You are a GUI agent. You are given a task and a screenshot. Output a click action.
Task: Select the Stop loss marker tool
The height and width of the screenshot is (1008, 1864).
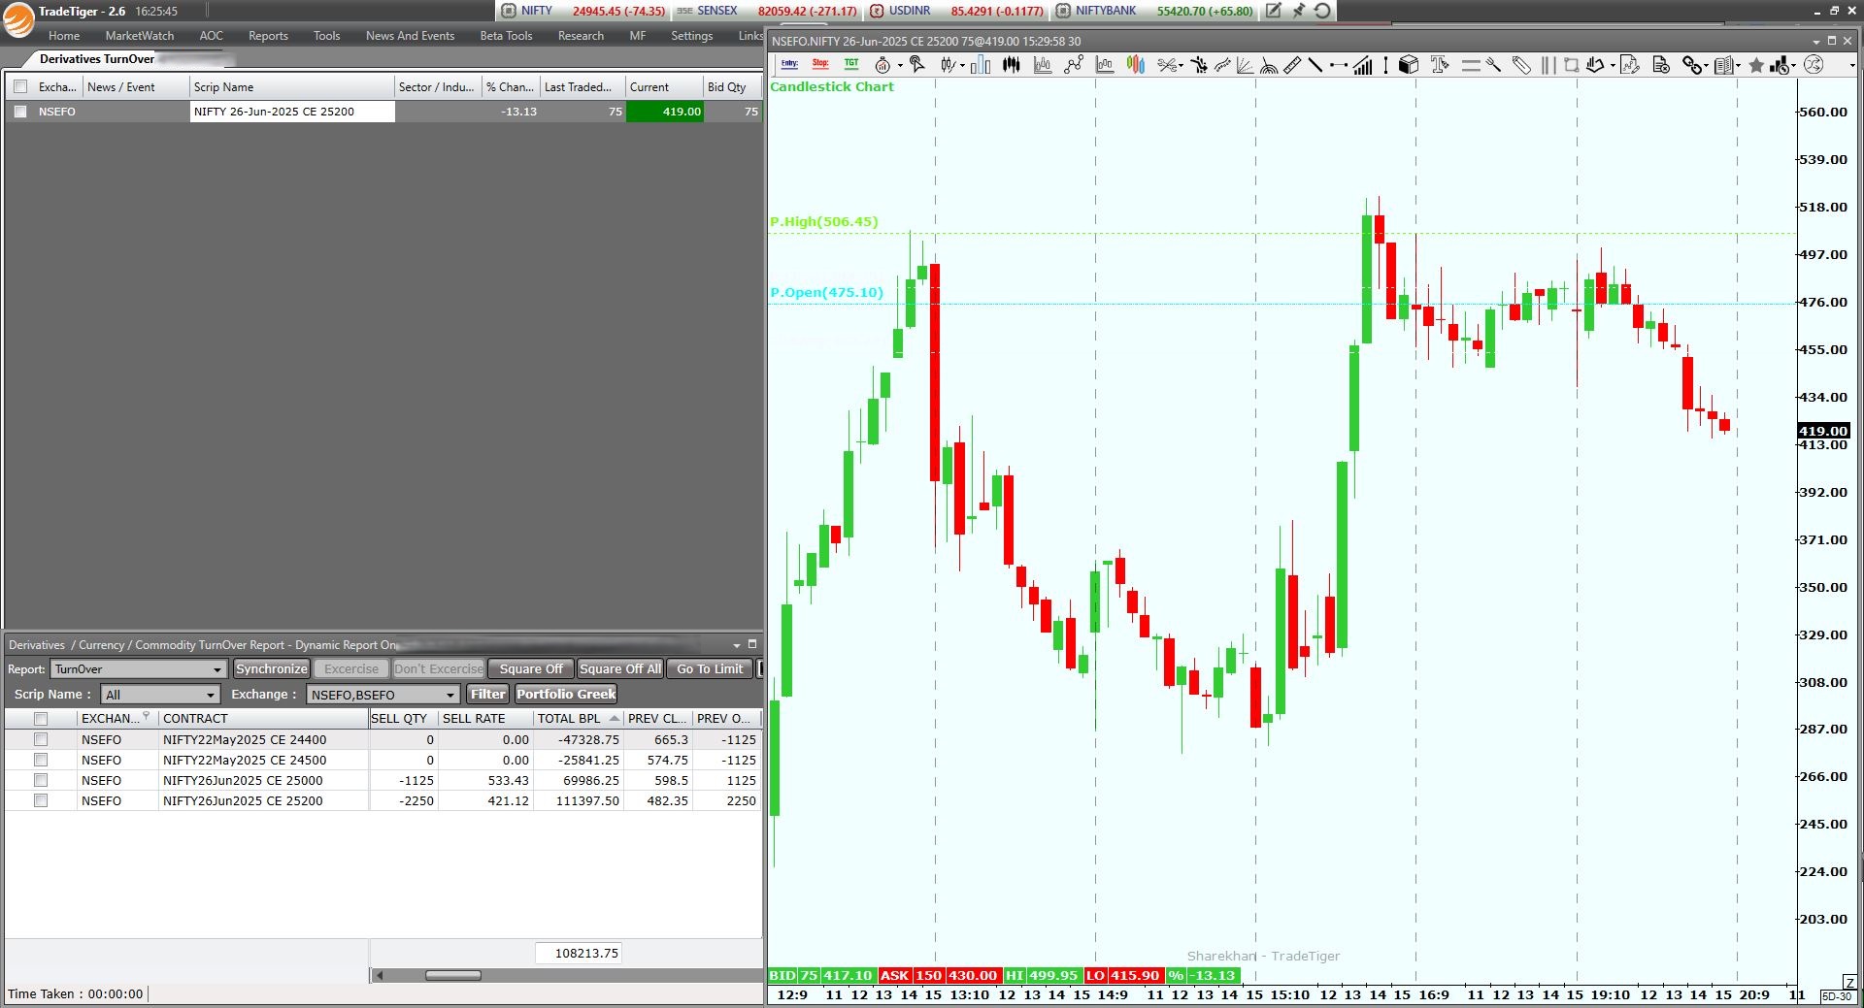[x=820, y=65]
